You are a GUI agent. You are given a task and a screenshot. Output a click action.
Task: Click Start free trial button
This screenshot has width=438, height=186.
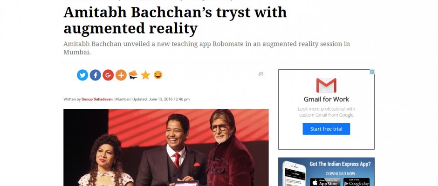click(x=326, y=129)
